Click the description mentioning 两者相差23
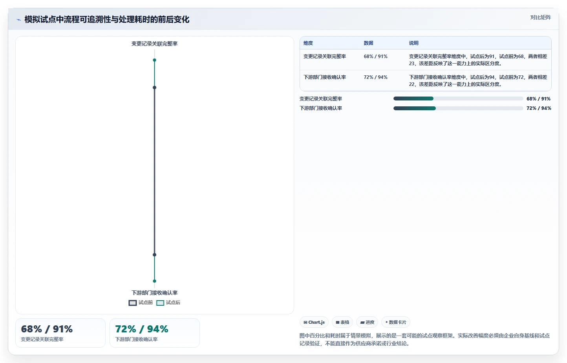This screenshot has width=567, height=363. pos(478,60)
